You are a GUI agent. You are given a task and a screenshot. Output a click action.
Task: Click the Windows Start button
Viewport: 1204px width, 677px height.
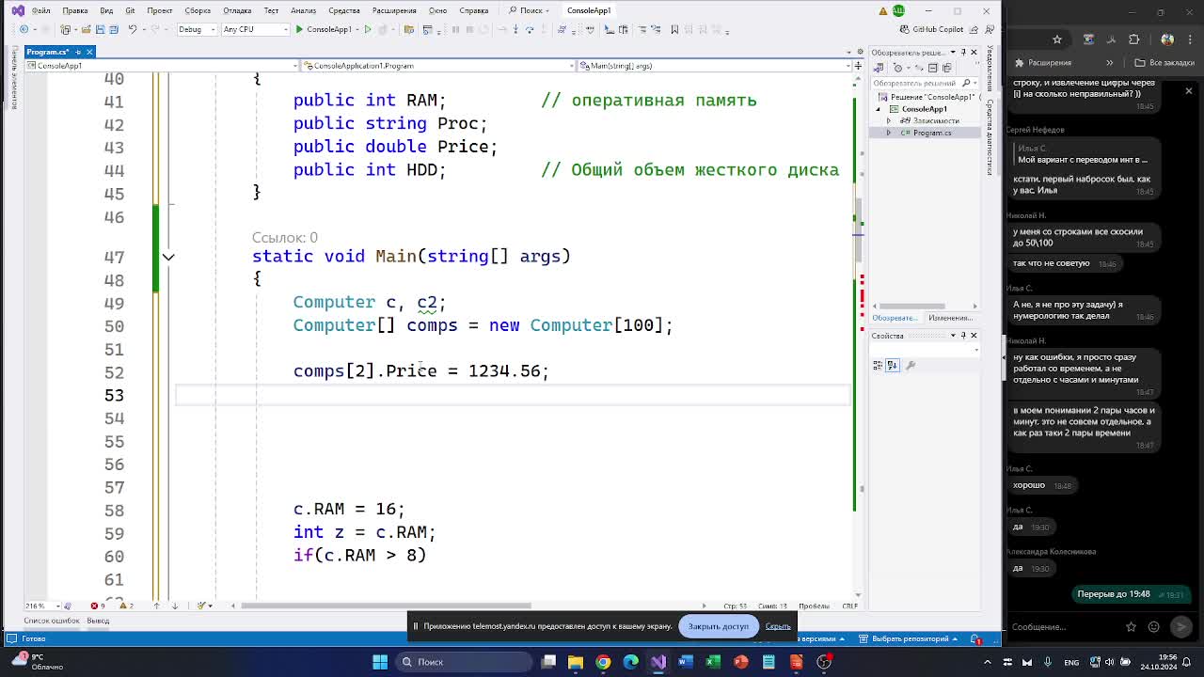[x=380, y=662]
